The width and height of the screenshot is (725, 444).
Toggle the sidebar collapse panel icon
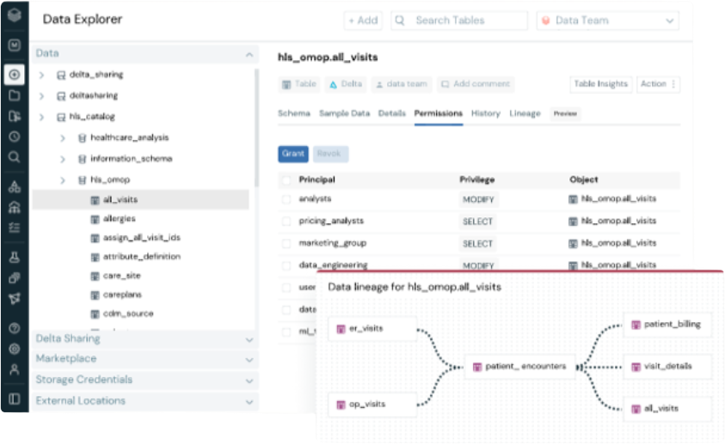coord(15,398)
